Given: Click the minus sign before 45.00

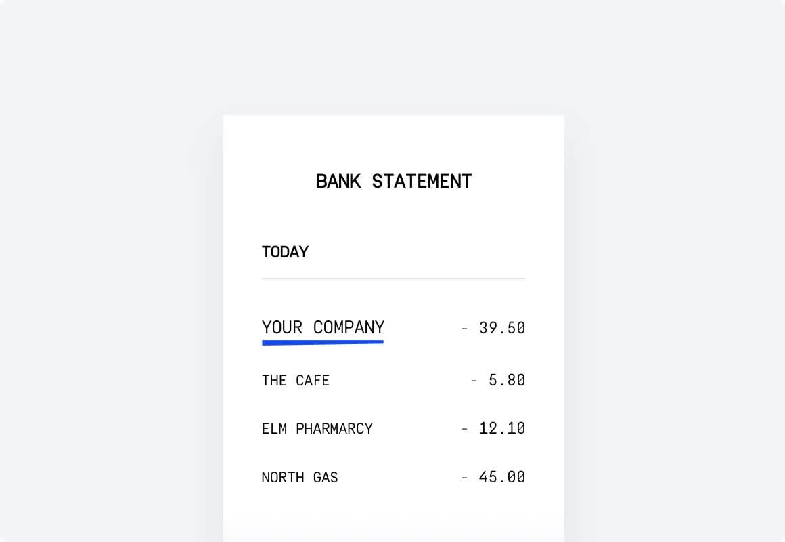Looking at the screenshot, I should [465, 478].
